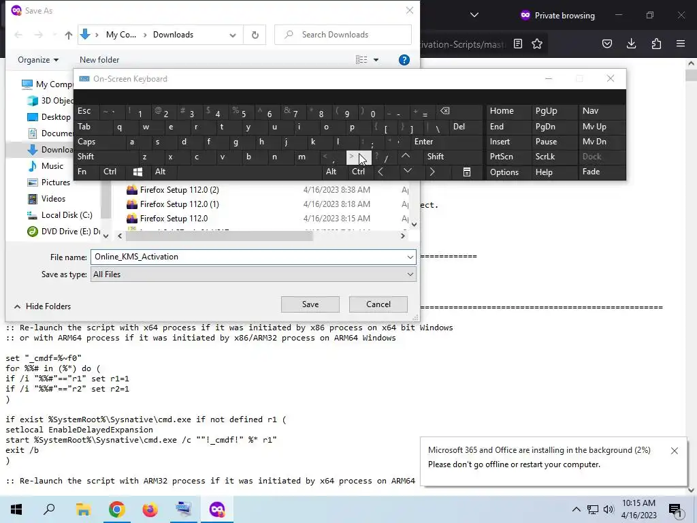Screen dimensions: 697x523
Task: Open the Save to Pocket icon
Action: 607,44
